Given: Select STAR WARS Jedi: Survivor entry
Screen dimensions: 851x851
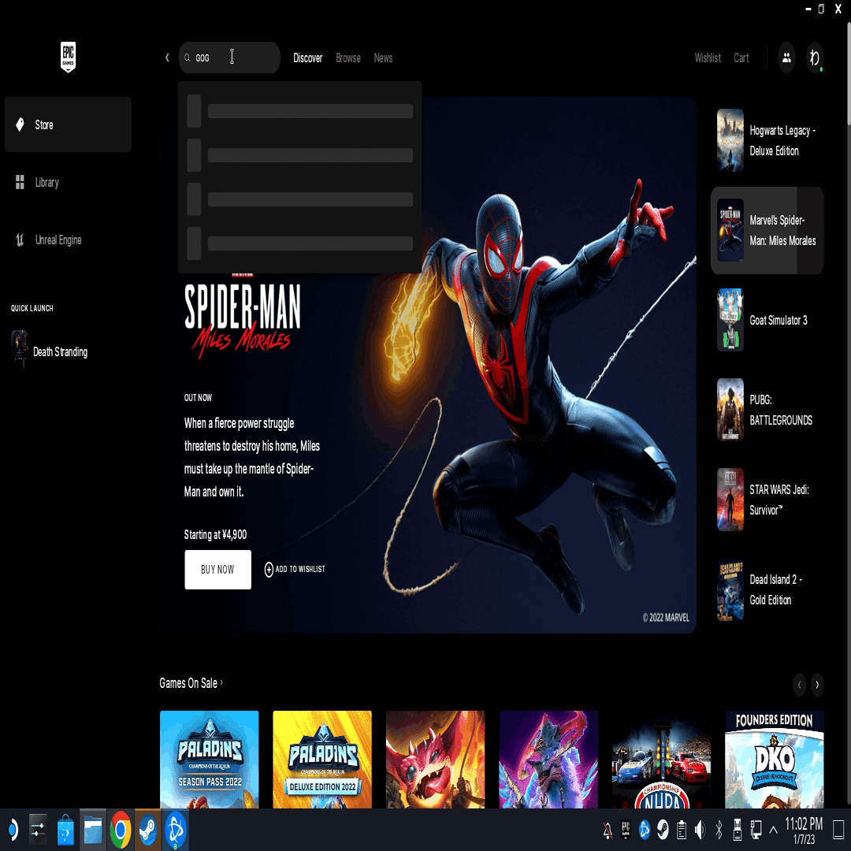Looking at the screenshot, I should point(767,500).
